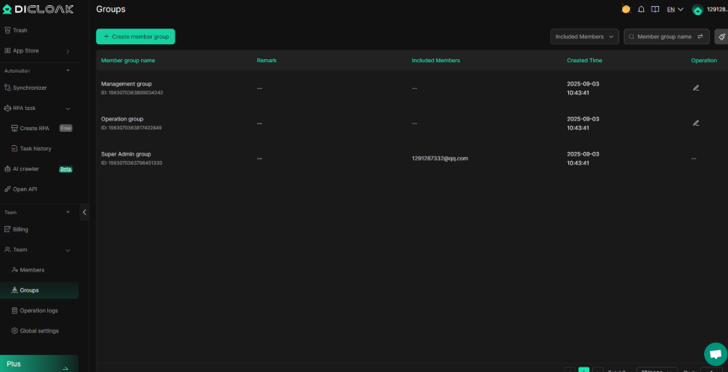Click the Global settings icon

[x=14, y=331]
